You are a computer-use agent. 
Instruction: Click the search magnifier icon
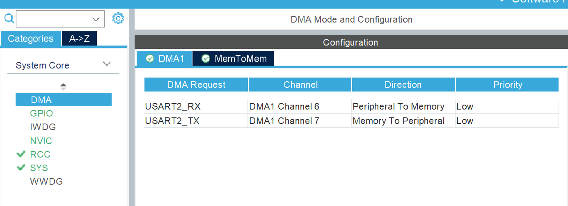[x=9, y=18]
